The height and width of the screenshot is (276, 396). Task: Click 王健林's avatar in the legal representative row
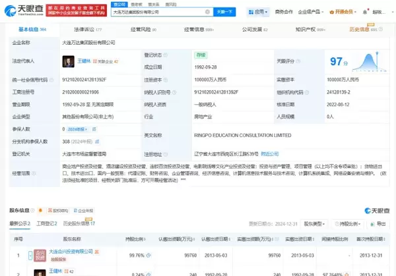68,61
